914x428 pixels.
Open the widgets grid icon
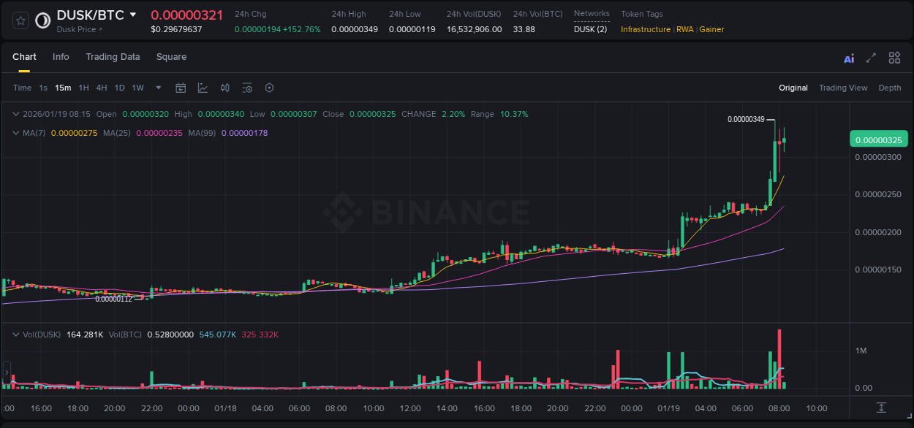click(x=894, y=57)
